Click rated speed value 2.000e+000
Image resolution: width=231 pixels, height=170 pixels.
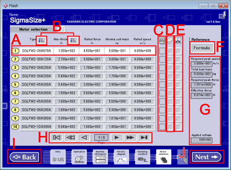142,127
